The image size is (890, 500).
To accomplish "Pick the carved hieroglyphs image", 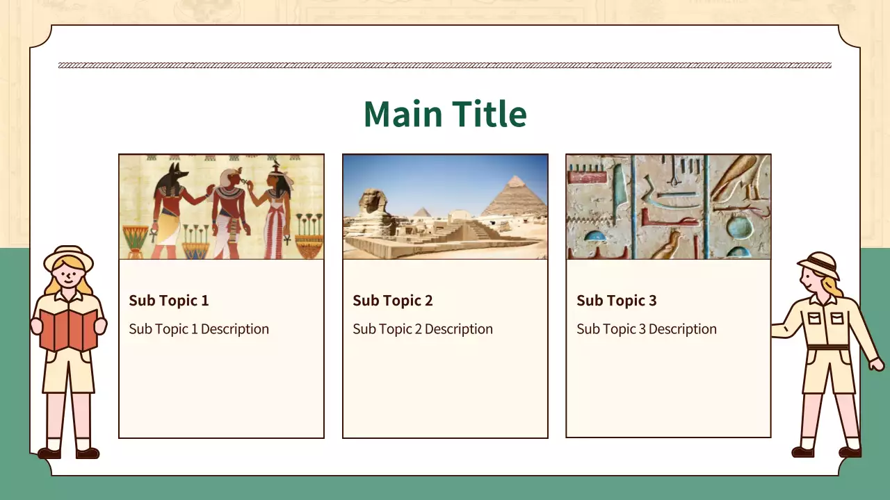I will tap(668, 207).
